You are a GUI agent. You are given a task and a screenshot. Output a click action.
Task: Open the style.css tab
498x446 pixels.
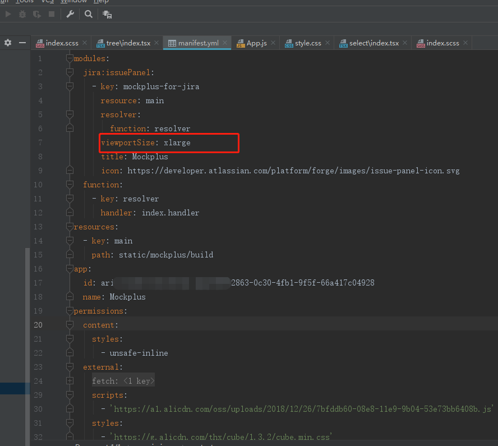(308, 43)
